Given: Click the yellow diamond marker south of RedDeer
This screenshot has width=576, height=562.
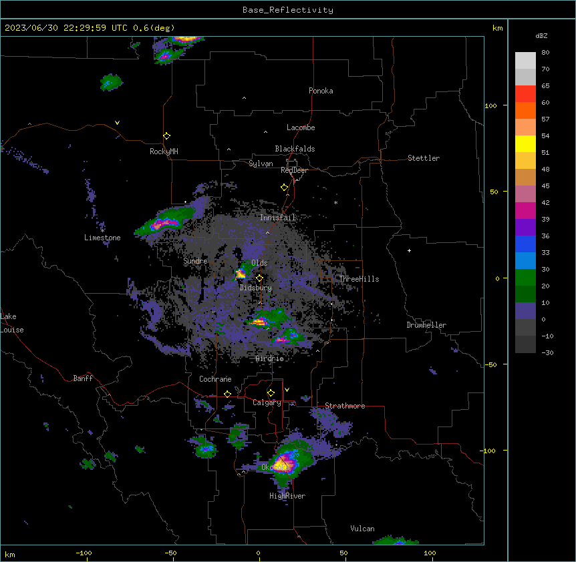Looking at the screenshot, I should [285, 188].
